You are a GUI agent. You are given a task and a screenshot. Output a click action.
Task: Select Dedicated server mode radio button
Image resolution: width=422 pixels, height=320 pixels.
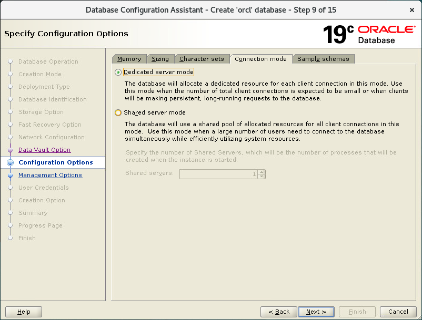118,73
